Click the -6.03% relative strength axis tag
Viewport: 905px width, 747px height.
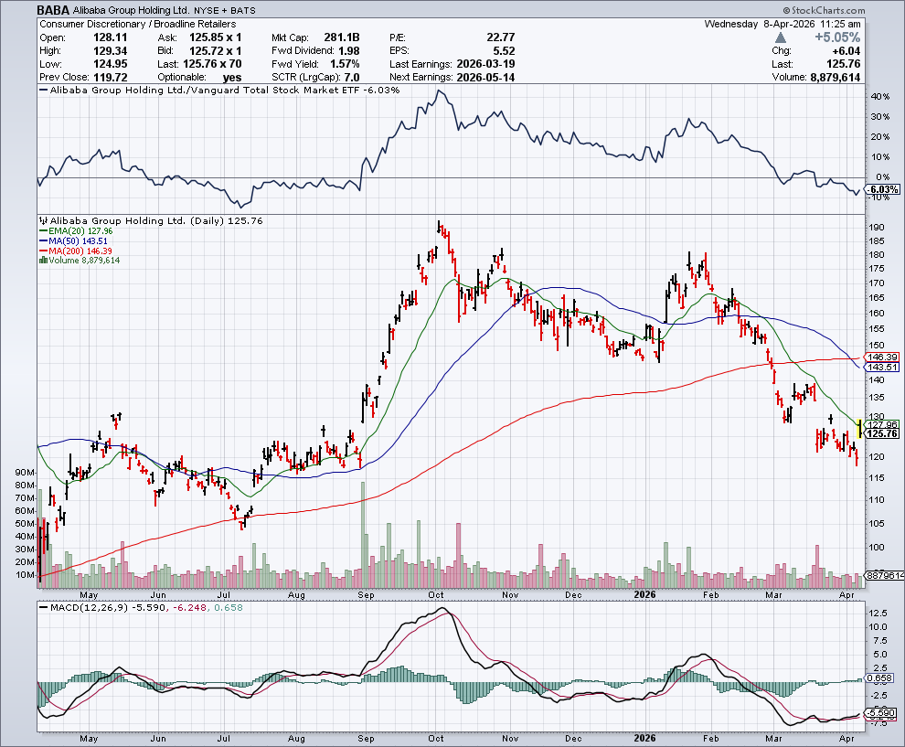coord(878,188)
